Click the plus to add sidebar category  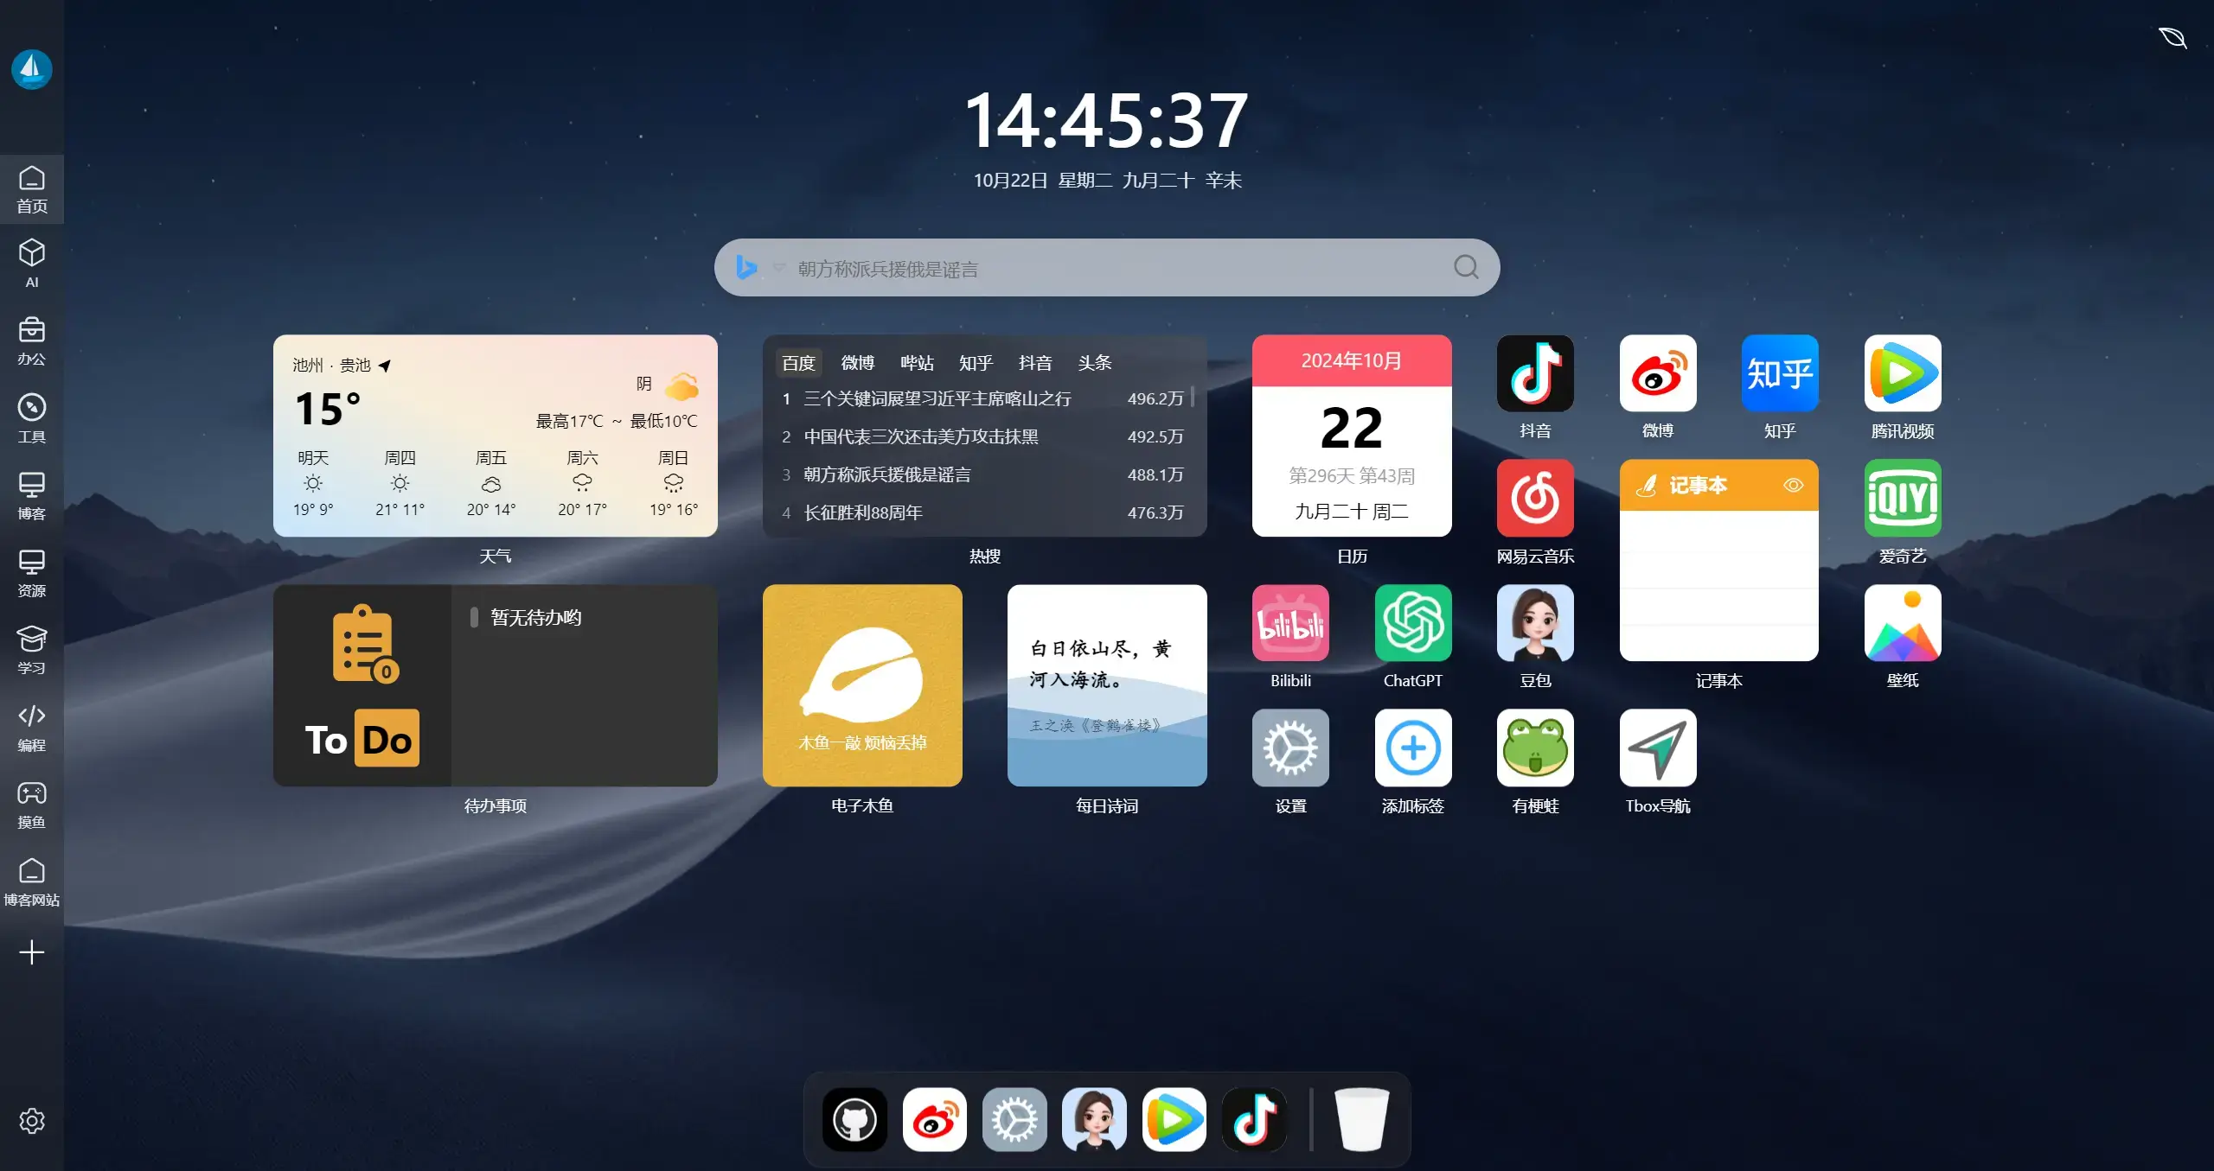(32, 951)
